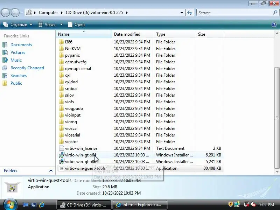Viewport: 280px width, 210px height.
Task: Select Computer in the address breadcrumb
Action: [x=48, y=13]
